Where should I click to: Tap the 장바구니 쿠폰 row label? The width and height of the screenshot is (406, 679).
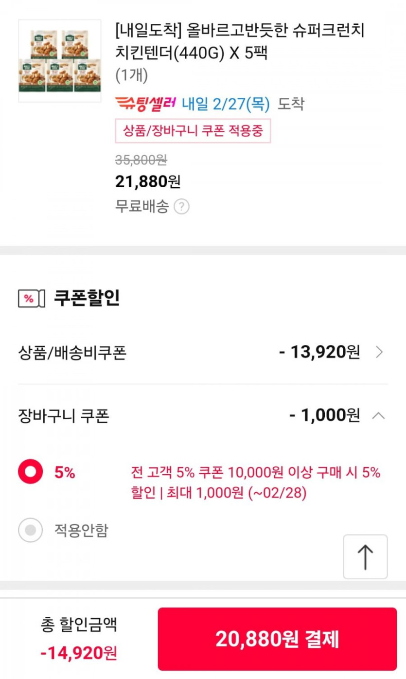pos(63,416)
